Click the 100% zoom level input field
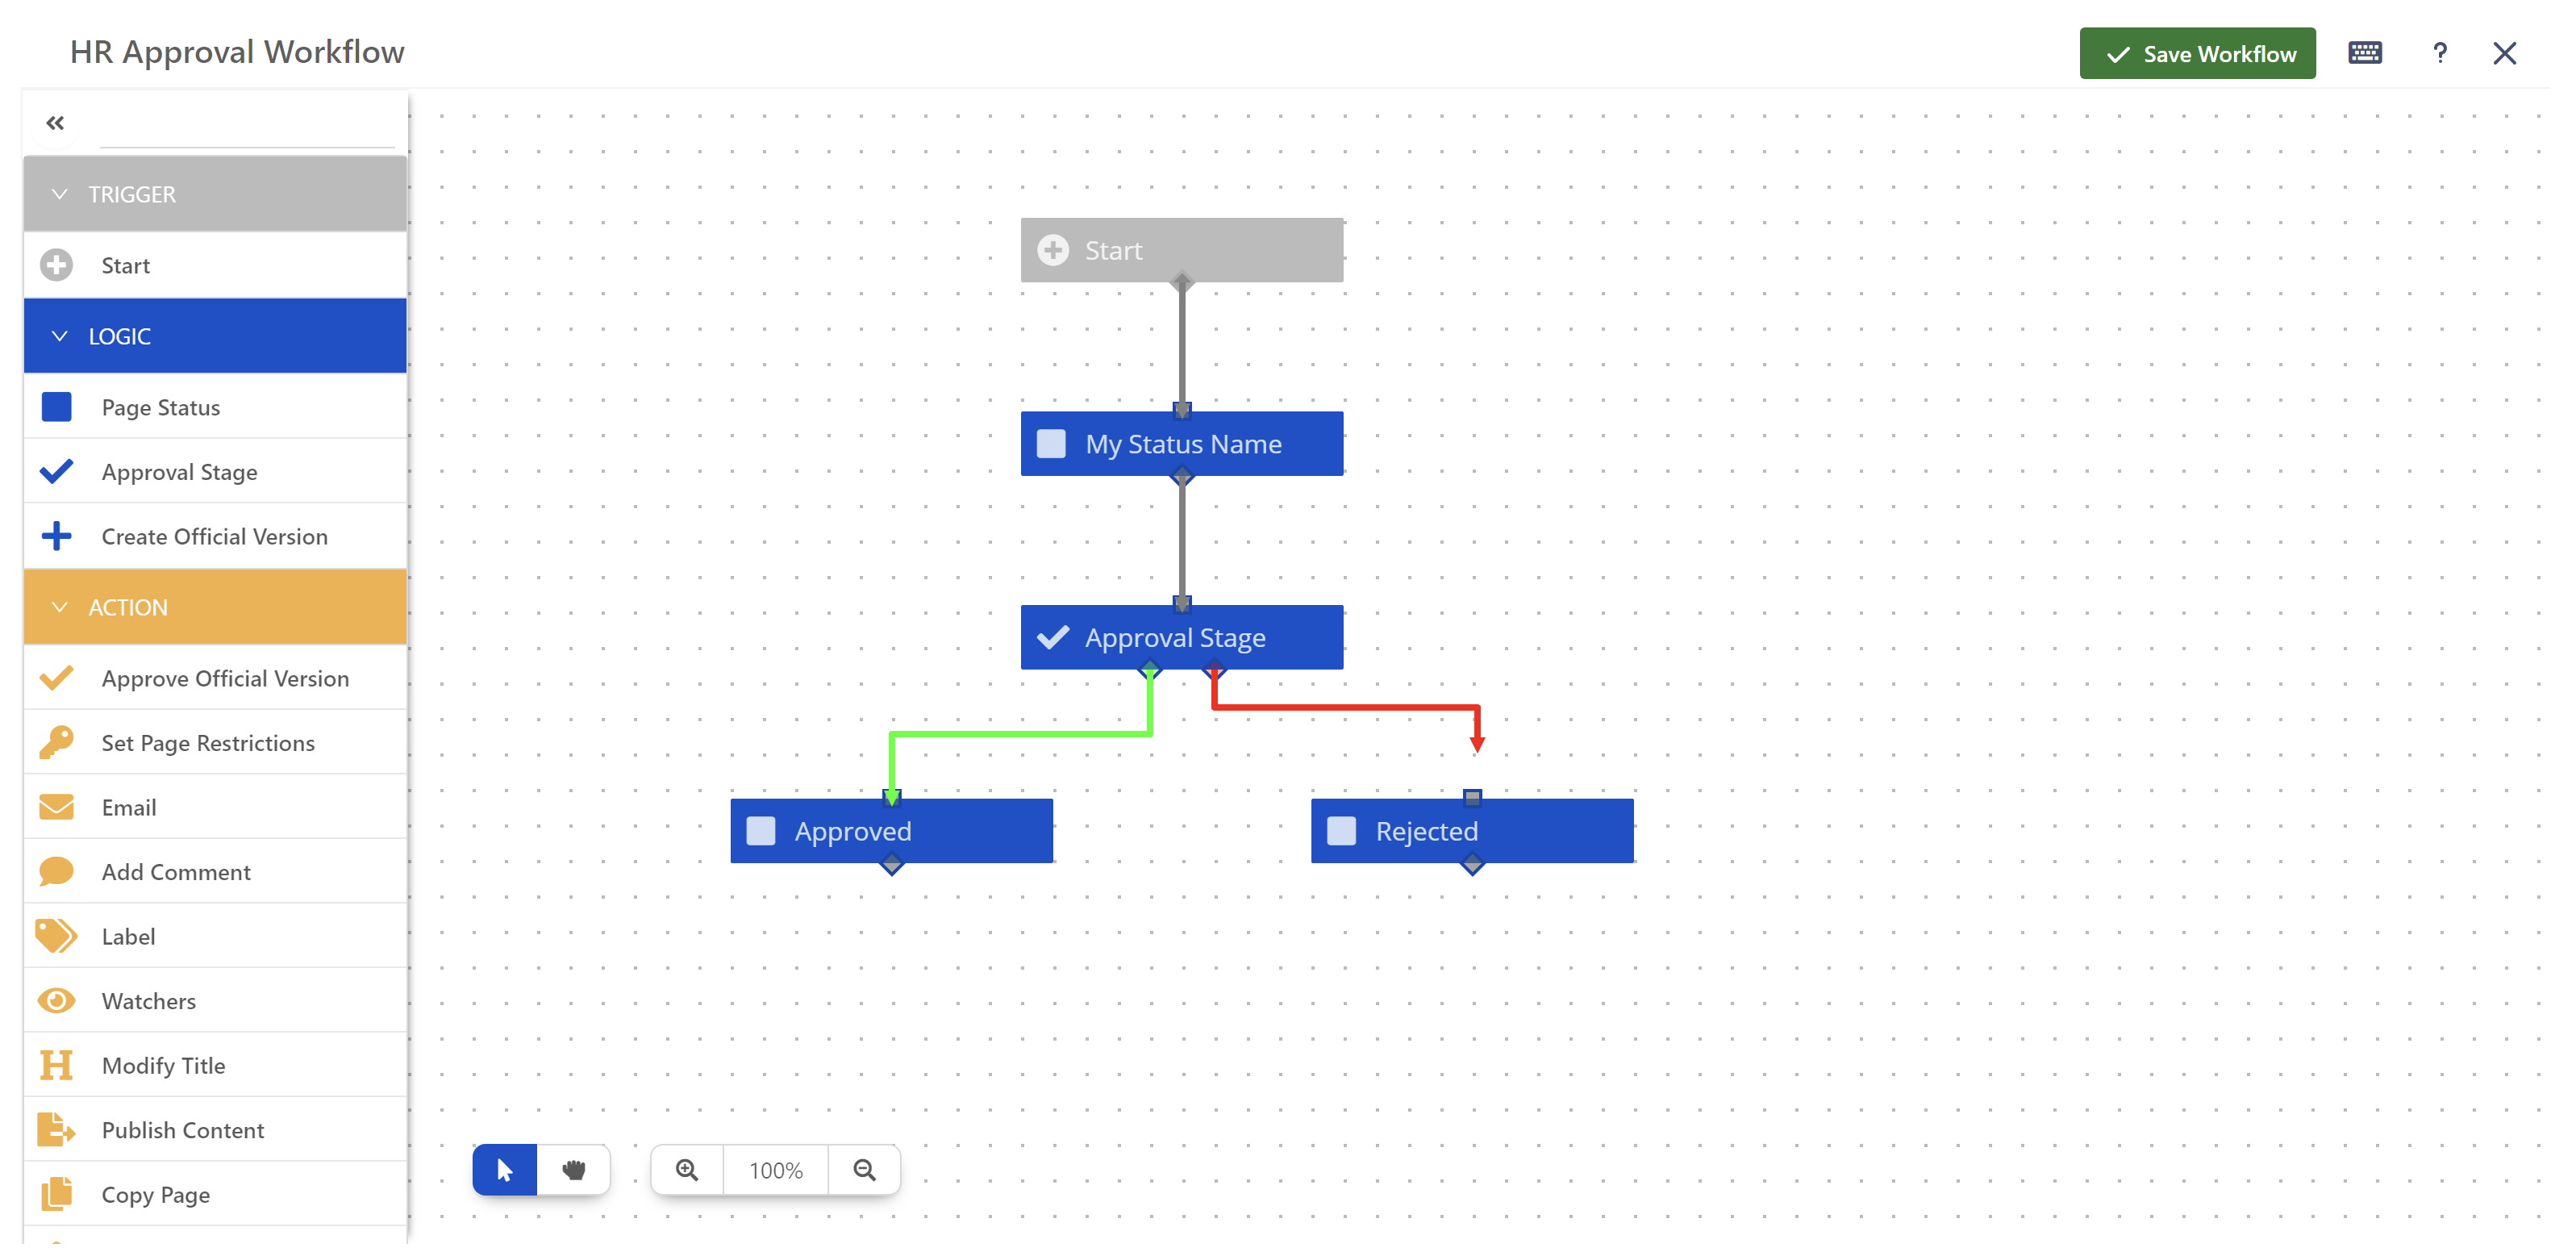This screenshot has height=1252, width=2576. pos(775,1170)
